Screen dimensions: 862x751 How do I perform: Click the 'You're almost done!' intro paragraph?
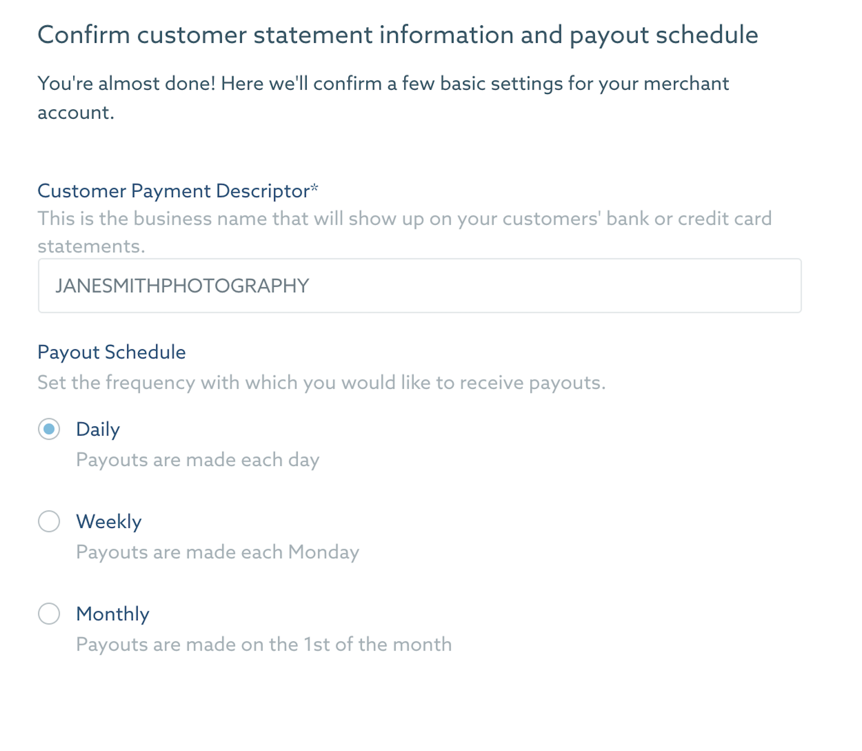click(383, 98)
